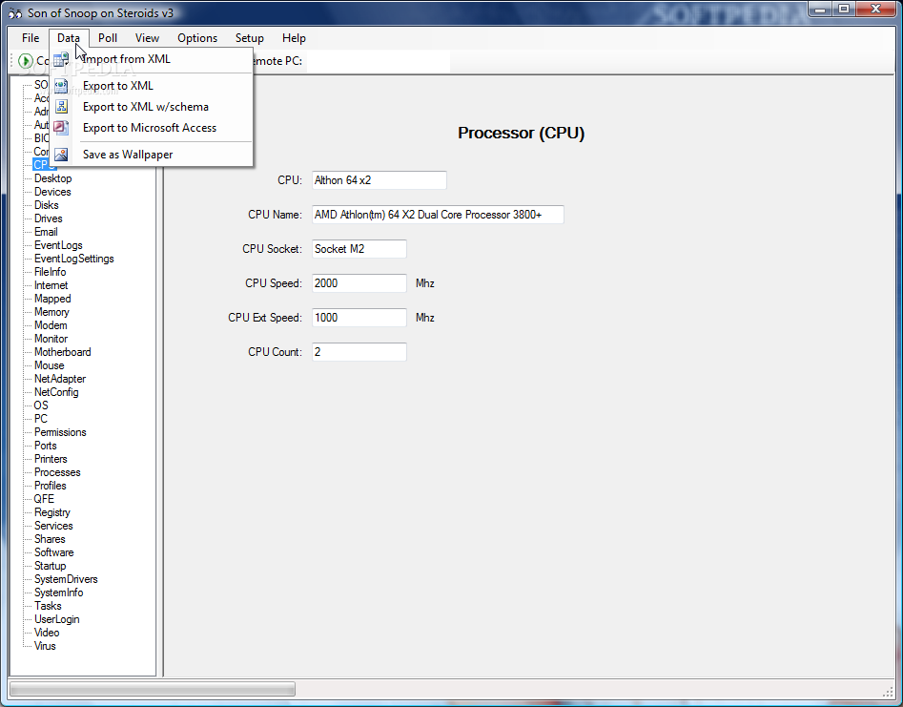Screen dimensions: 903x707
Task: Choose Import from XML
Action: [x=151, y=59]
